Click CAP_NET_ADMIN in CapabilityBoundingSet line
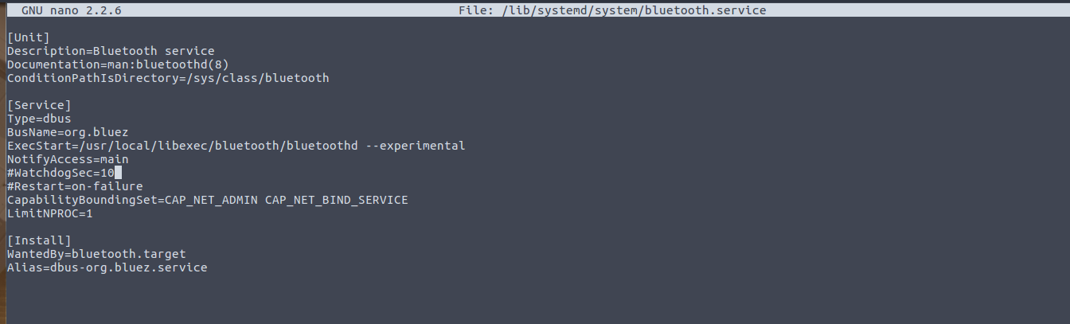1070x324 pixels. pos(211,200)
